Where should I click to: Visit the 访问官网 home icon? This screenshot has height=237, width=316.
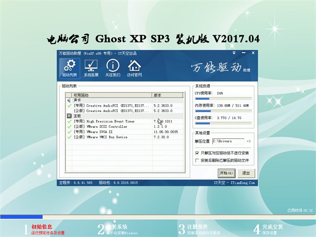coord(134,68)
